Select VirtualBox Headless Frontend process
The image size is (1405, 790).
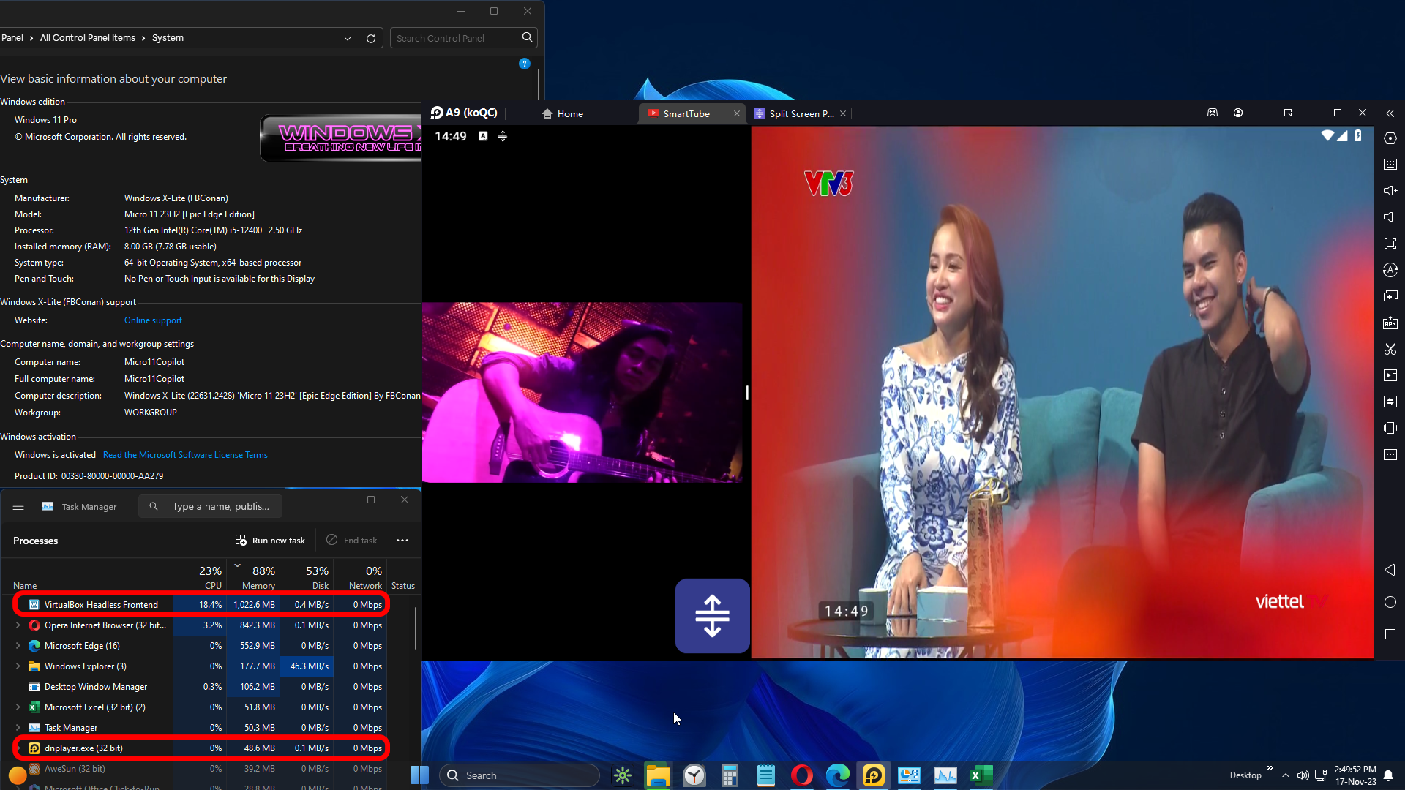click(201, 605)
